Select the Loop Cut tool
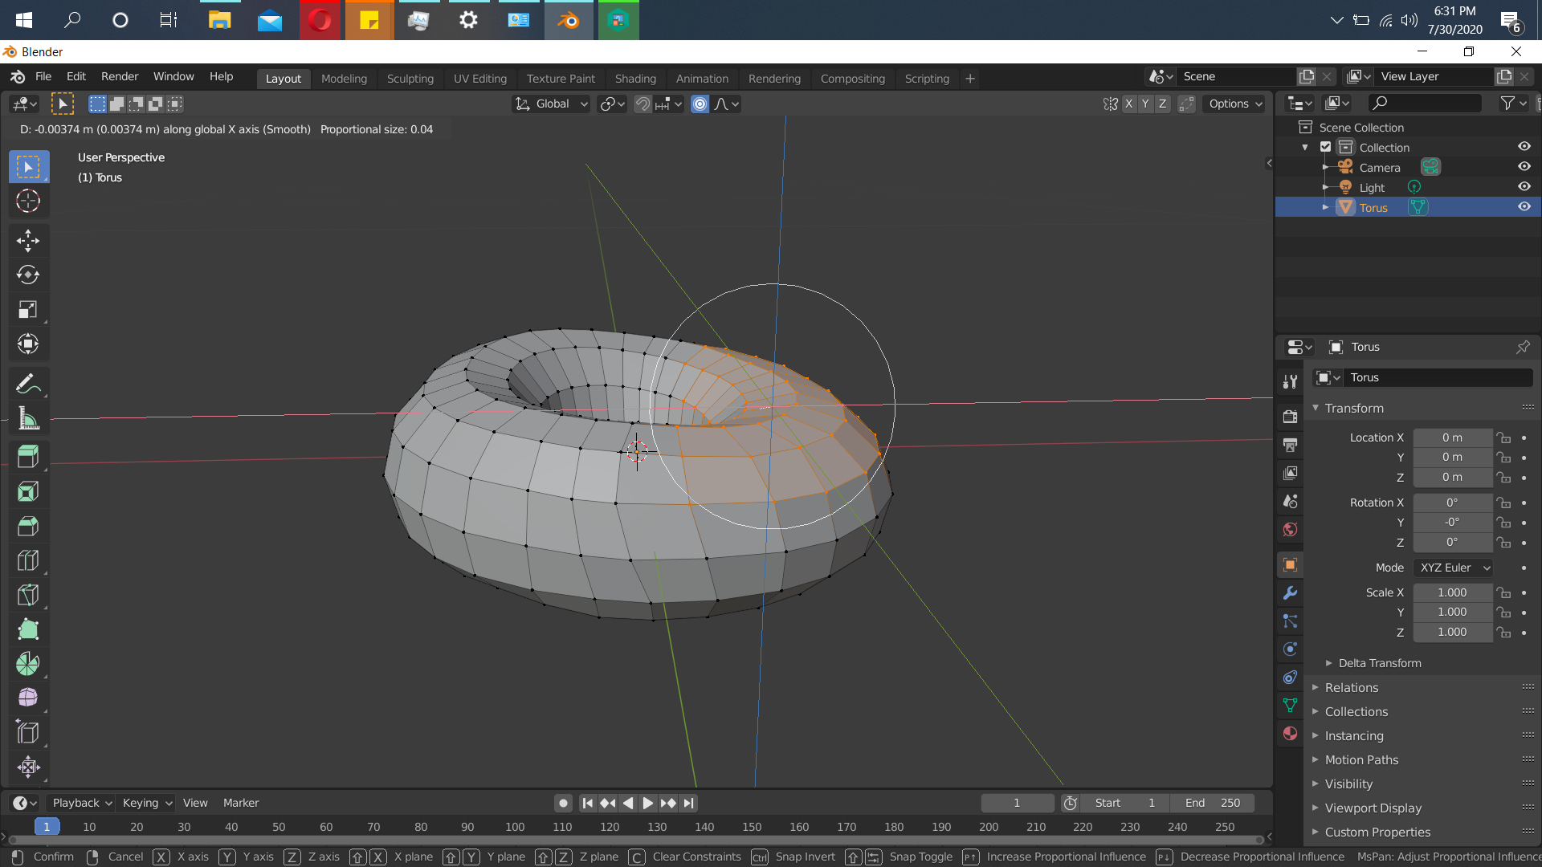 29,560
